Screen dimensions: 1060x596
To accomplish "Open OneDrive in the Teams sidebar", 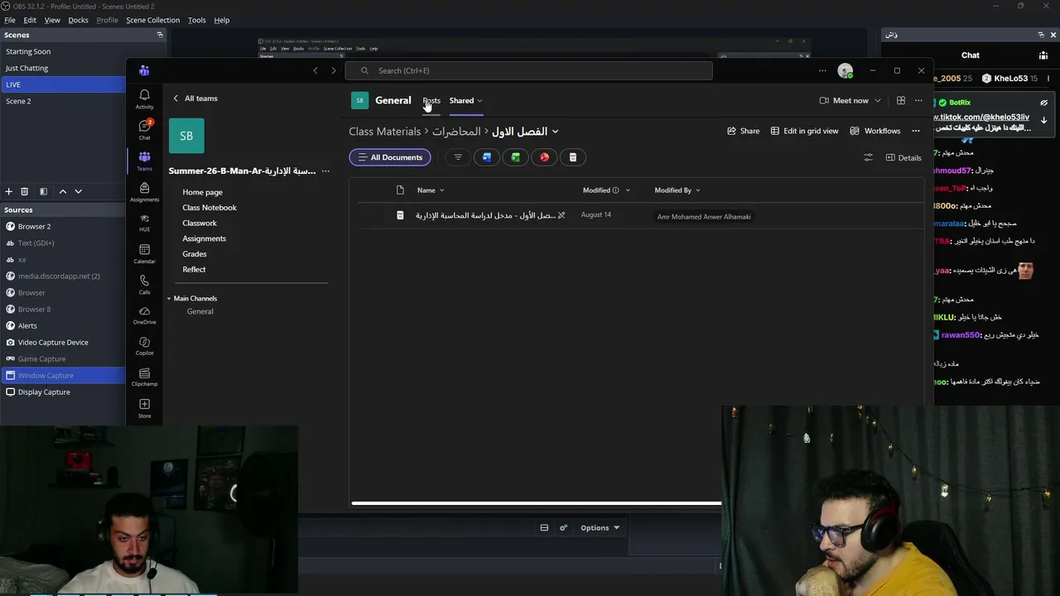I will pos(144,315).
